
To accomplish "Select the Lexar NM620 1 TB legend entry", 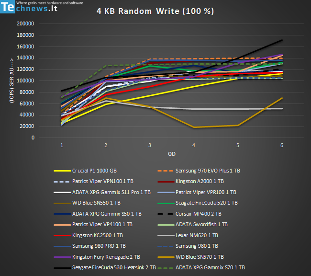I will tap(188, 235).
